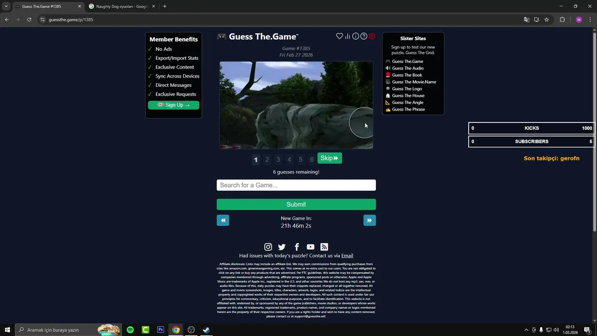Click the heart favorite icon

[x=340, y=36]
